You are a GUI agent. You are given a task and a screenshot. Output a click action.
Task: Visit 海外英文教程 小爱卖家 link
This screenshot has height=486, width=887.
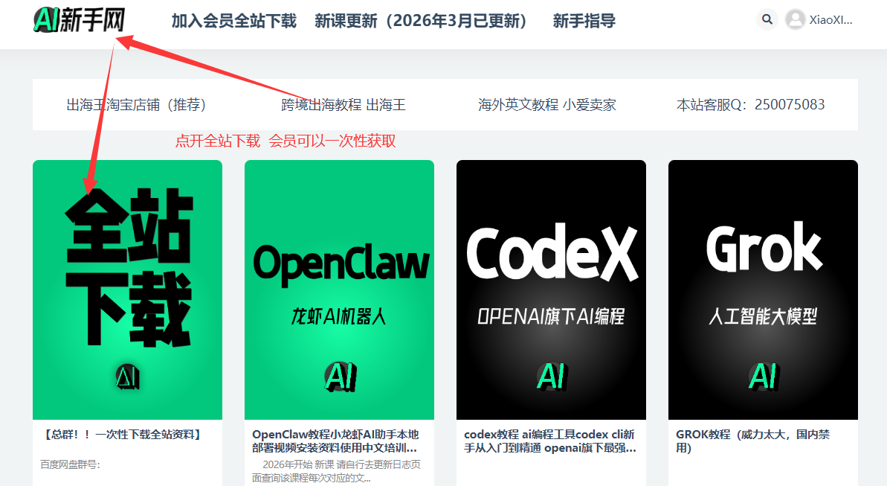pos(546,105)
